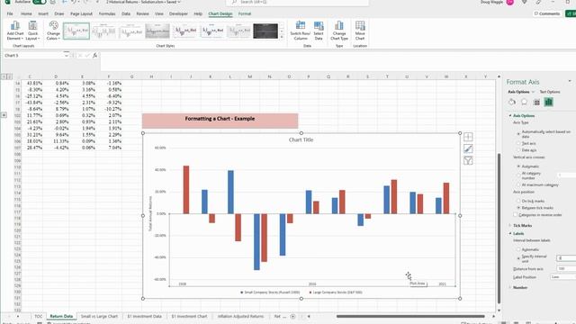Open the Quick Layout gallery
The image size is (576, 324).
click(32, 31)
